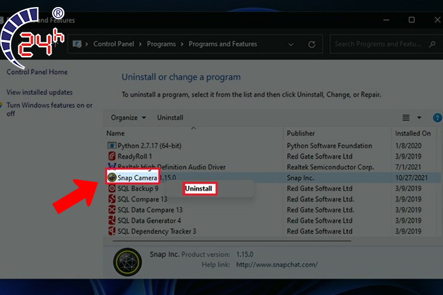
Task: Refresh the Programs and Features list
Action: [312, 44]
